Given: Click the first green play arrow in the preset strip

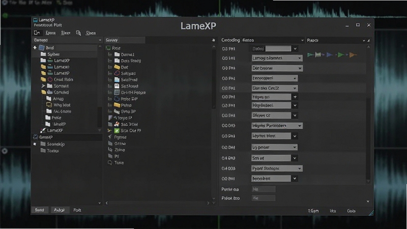Looking at the screenshot, I should pyautogui.click(x=310, y=55).
